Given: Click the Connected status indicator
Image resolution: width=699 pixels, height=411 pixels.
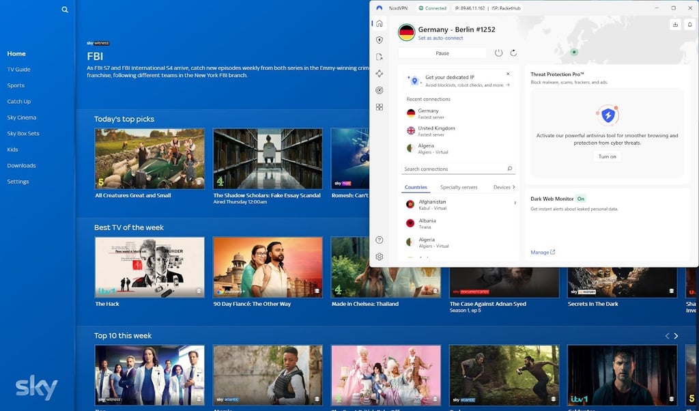Looking at the screenshot, I should click(x=432, y=8).
